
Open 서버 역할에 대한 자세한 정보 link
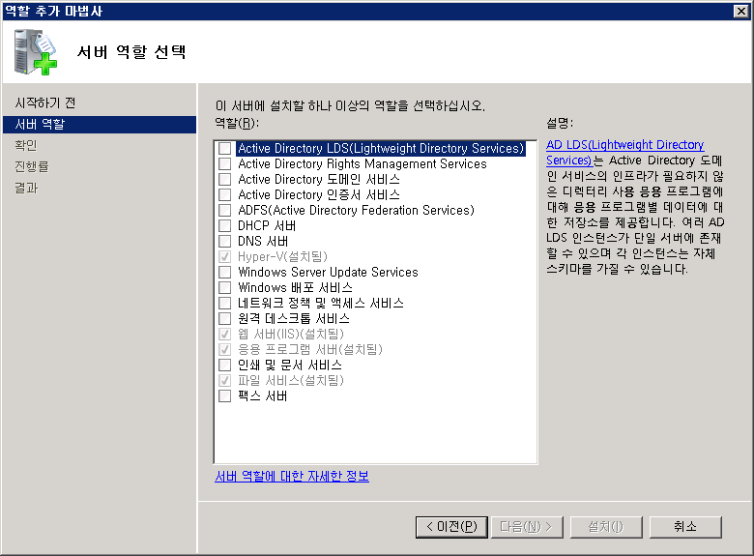(x=291, y=476)
